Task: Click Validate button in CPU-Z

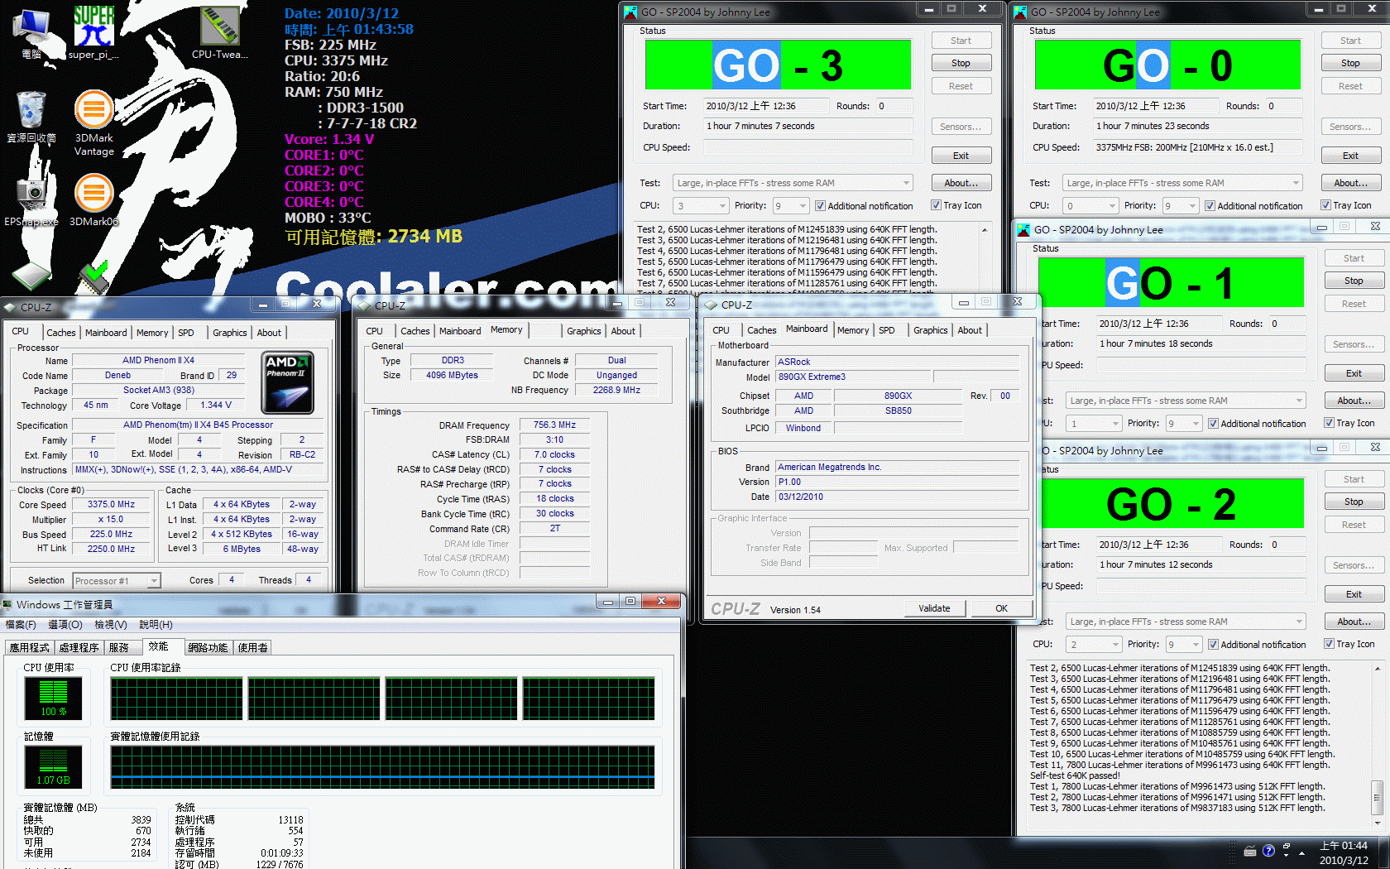Action: click(934, 608)
